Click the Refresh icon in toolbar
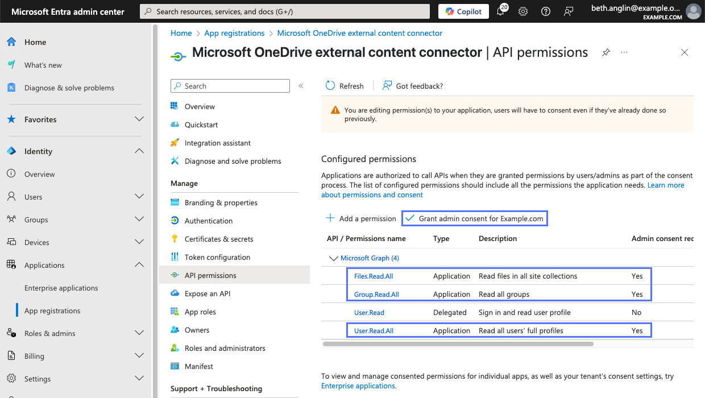 (x=330, y=86)
